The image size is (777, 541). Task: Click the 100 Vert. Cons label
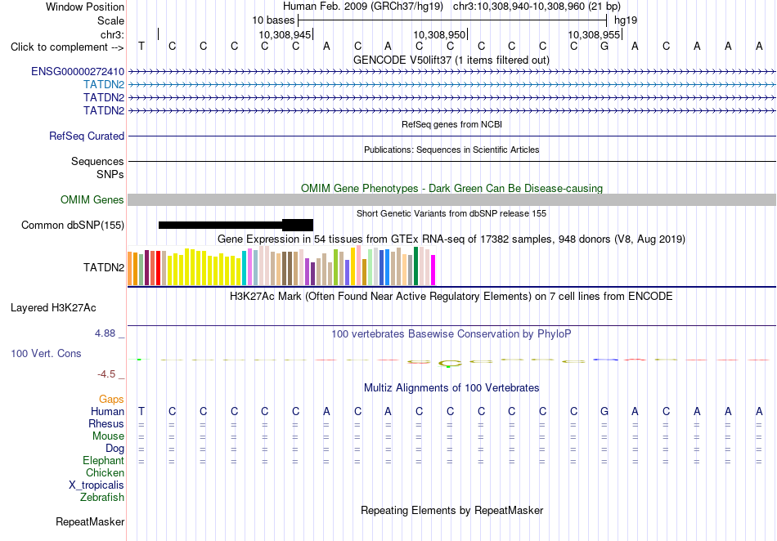click(x=46, y=353)
